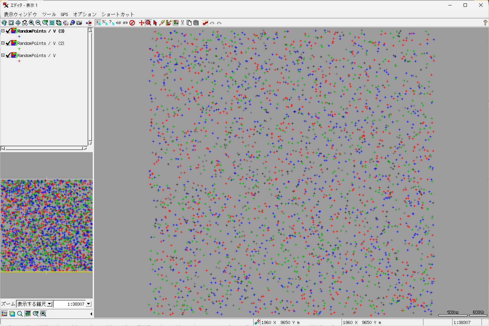489x326 pixels.
Task: Click the legend view icon at bottom left
Action: pos(4,314)
